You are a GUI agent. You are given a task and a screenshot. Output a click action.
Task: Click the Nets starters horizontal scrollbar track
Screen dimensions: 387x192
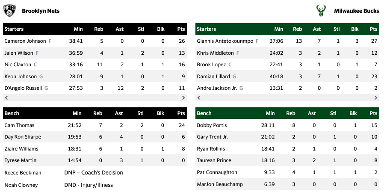pos(95,98)
